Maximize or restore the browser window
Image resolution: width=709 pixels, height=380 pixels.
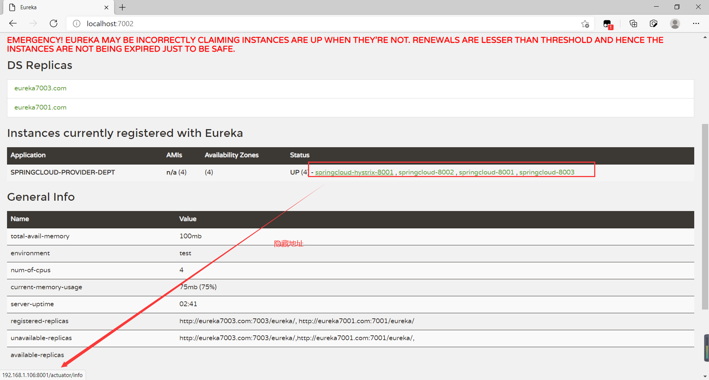click(677, 7)
